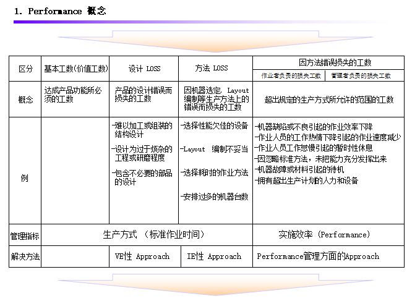The height and width of the screenshot is (301, 420).
Task: Click the slide title "1. Performance 概念"
Action: click(x=60, y=11)
